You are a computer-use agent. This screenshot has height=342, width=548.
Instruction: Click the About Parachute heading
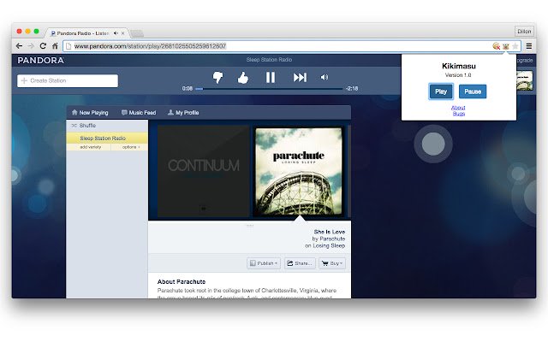182,281
